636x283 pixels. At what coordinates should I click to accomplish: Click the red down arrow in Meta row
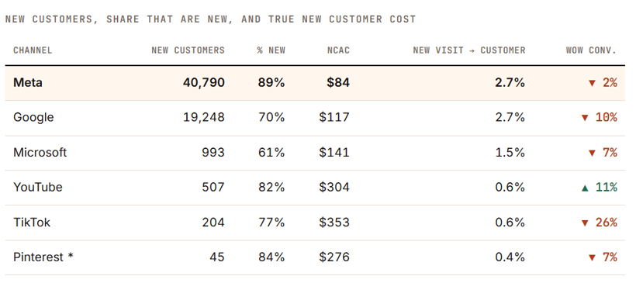click(x=592, y=84)
